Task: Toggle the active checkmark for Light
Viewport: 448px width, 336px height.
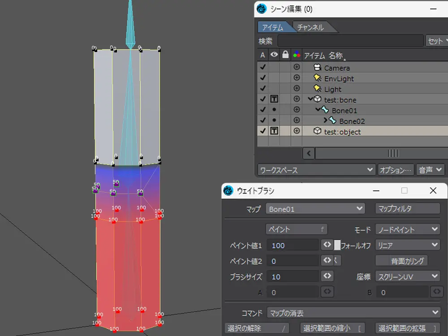Action: [x=263, y=89]
